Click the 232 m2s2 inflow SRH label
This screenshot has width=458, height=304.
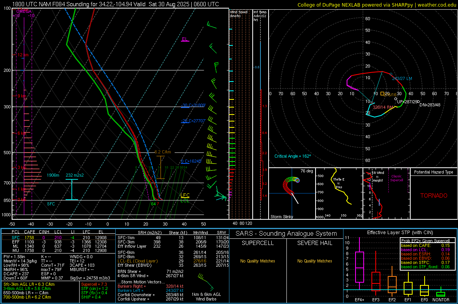pos(75,175)
